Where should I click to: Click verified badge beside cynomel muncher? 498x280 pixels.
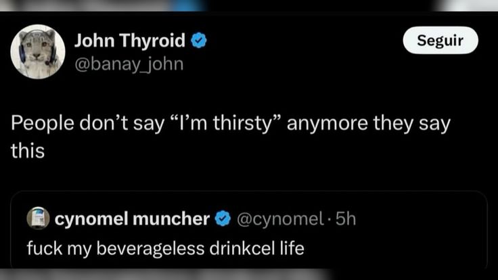222,218
